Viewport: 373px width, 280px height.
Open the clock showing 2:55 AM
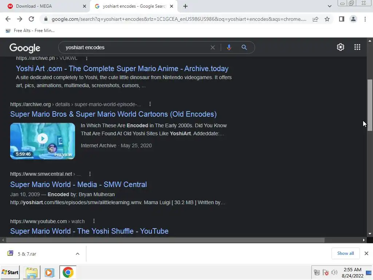[x=352, y=273]
